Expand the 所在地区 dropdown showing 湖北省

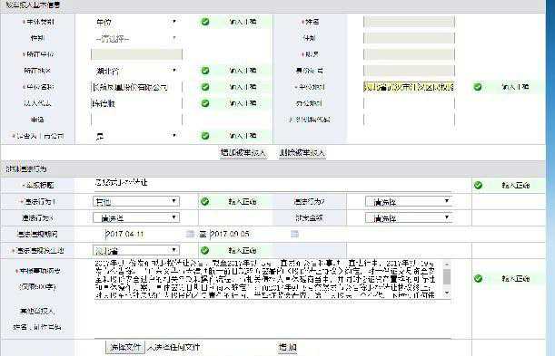(136, 71)
